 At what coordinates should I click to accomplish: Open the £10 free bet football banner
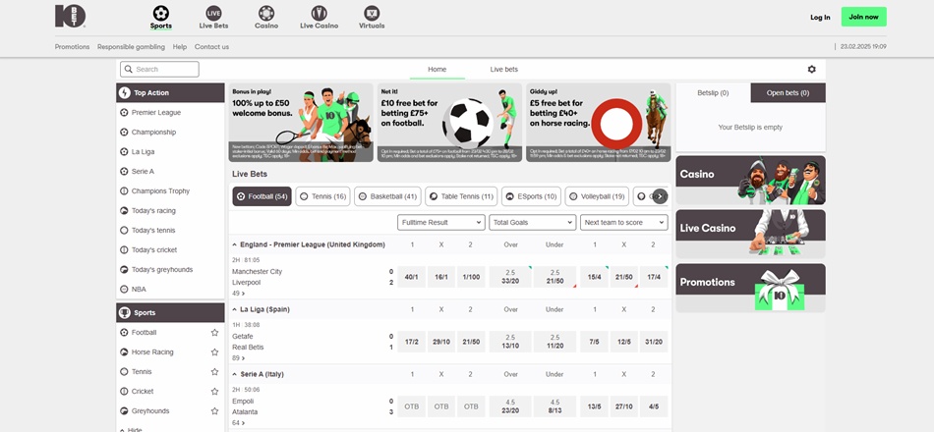[x=449, y=123]
